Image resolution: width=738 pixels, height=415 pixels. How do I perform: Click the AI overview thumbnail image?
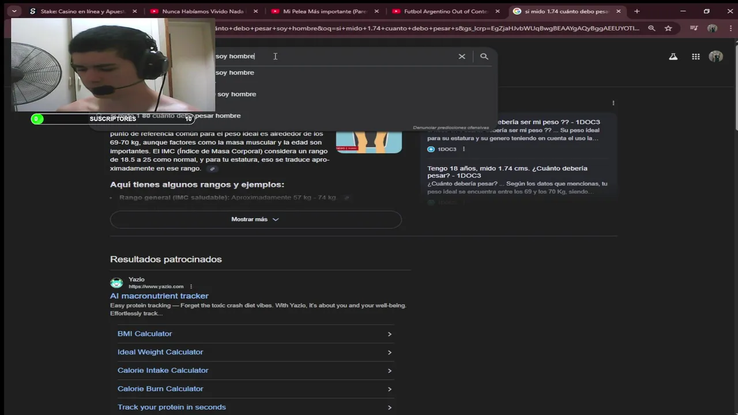click(369, 142)
